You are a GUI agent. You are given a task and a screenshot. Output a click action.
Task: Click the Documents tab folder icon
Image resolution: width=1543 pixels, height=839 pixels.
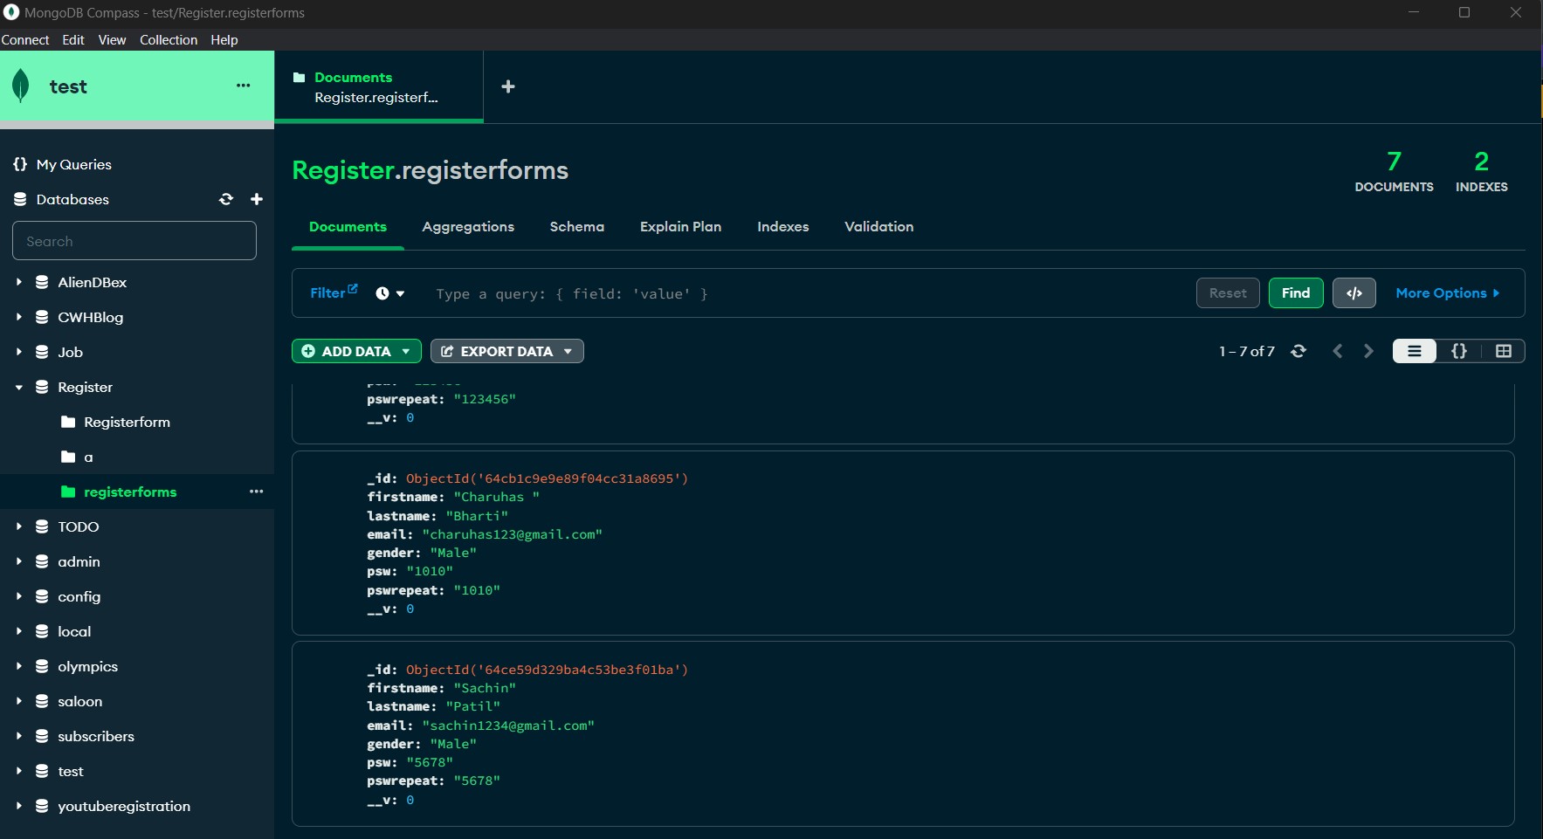[x=300, y=77]
